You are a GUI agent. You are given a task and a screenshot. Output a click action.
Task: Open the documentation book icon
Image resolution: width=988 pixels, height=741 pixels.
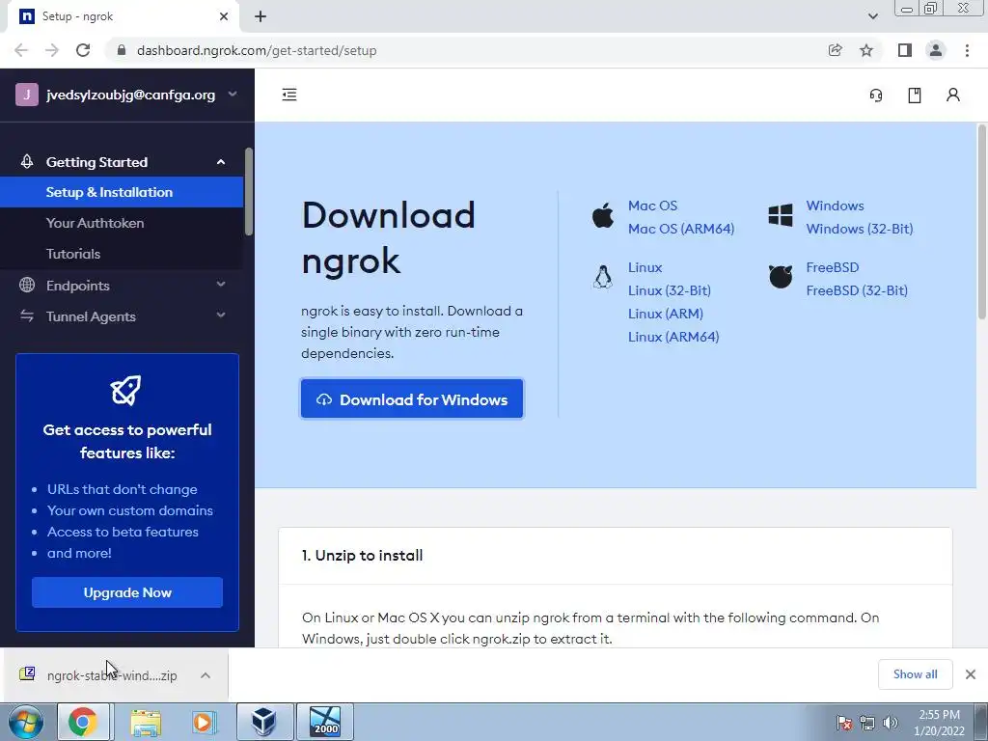click(915, 96)
